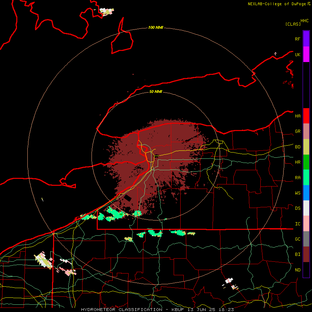Select the GR dusty-pink legend swatch
Image resolution: width=312 pixels, height=312 pixels.
pos(306,131)
